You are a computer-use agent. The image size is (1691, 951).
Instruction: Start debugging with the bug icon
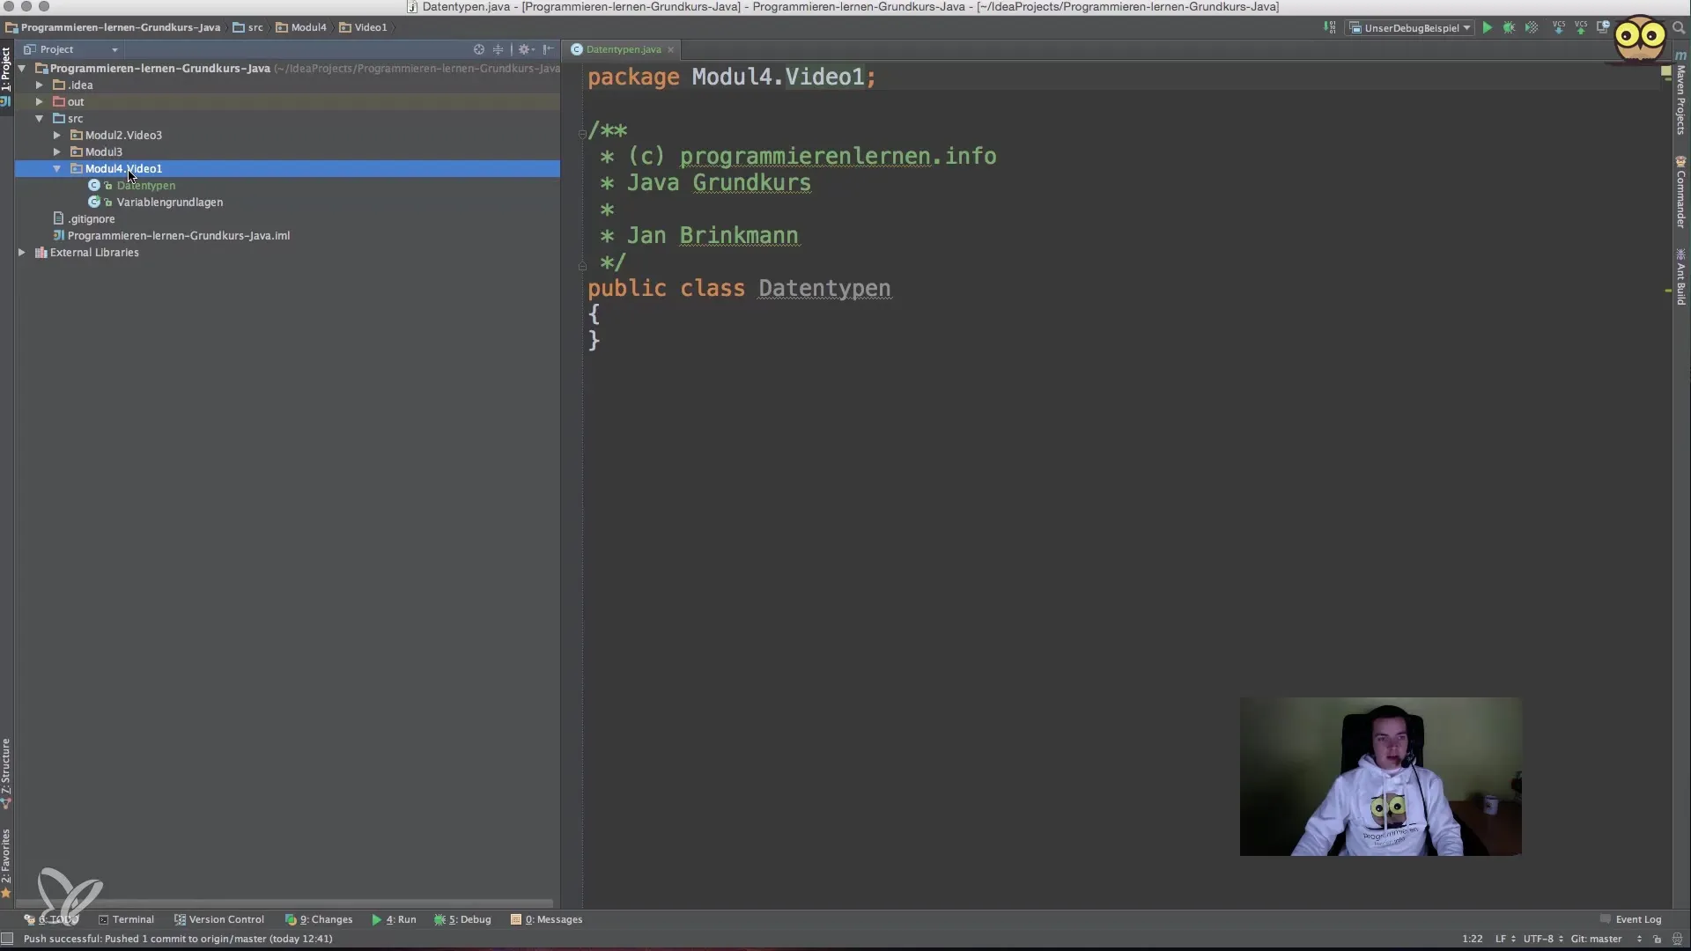click(1509, 28)
